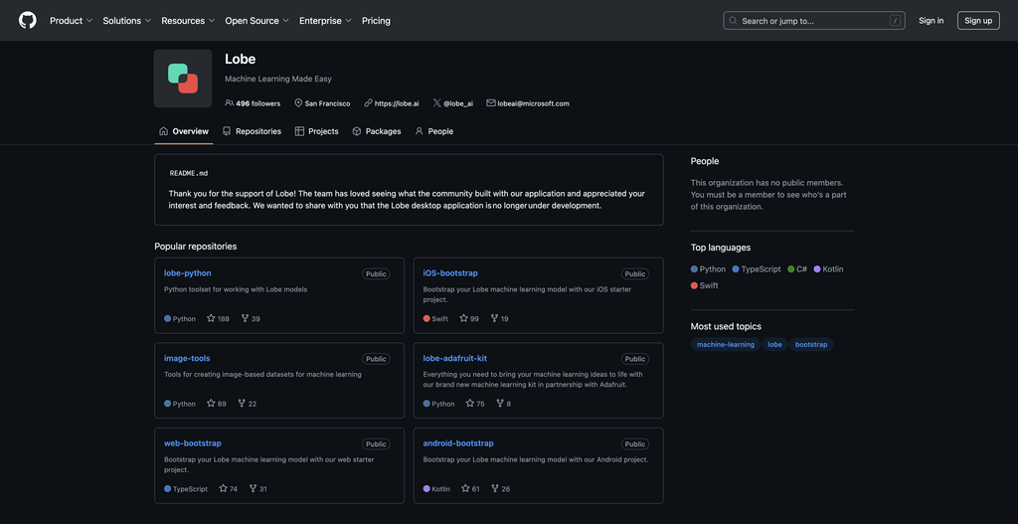
Task: Click the star icon on iOS-bootstrap
Action: pos(463,319)
